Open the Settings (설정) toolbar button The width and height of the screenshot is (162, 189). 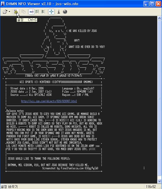(x=16, y=12)
